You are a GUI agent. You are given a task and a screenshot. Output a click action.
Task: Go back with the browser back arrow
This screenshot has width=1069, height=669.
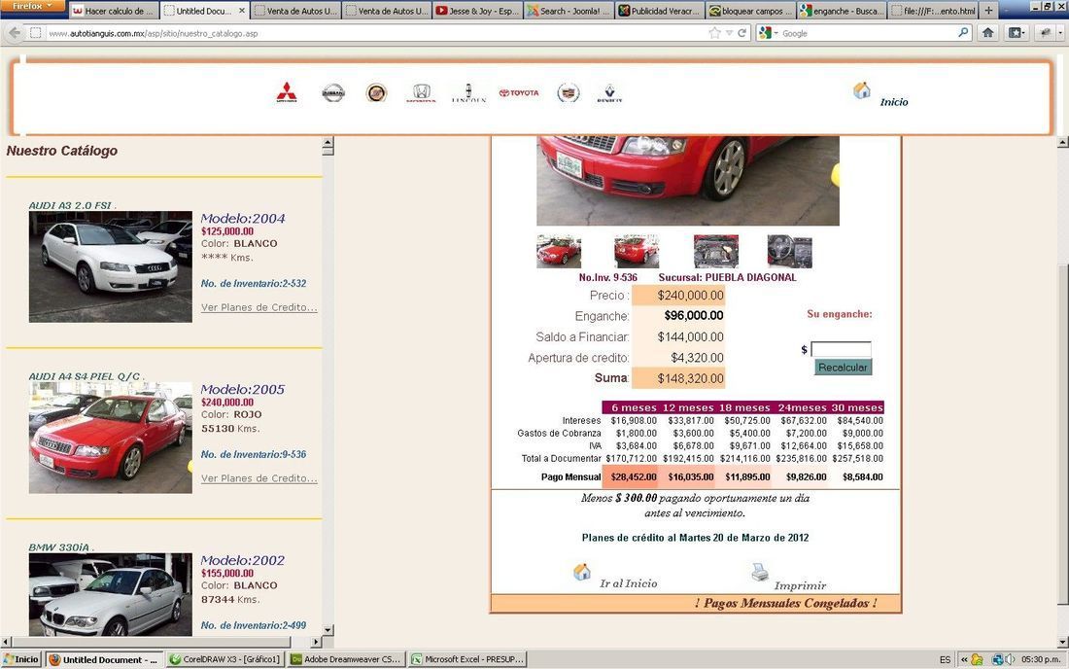pyautogui.click(x=15, y=32)
